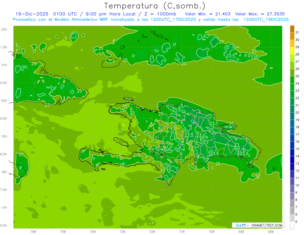
Task: Click the '22N' latitude label
Action: [x=4, y=29]
